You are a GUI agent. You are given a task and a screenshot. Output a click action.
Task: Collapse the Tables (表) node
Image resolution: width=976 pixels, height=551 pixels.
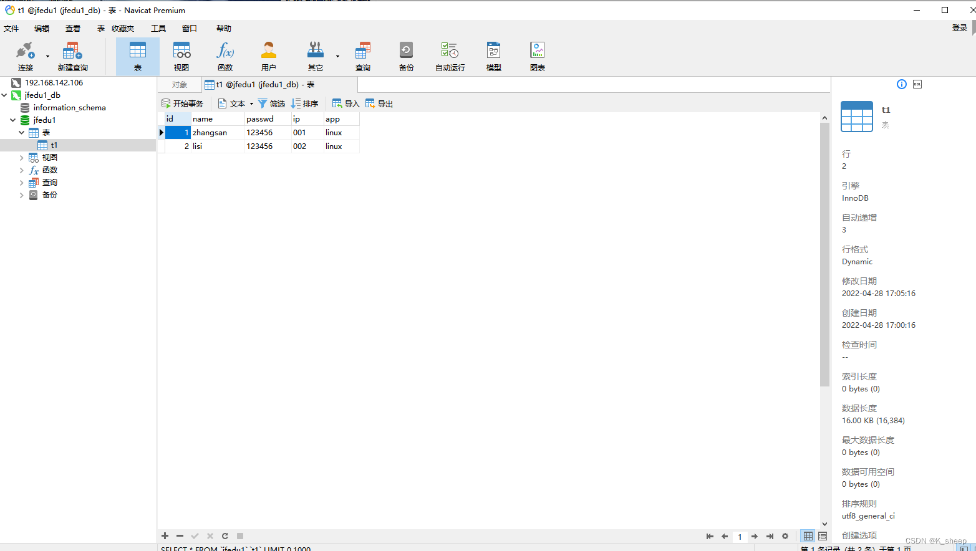pos(22,133)
